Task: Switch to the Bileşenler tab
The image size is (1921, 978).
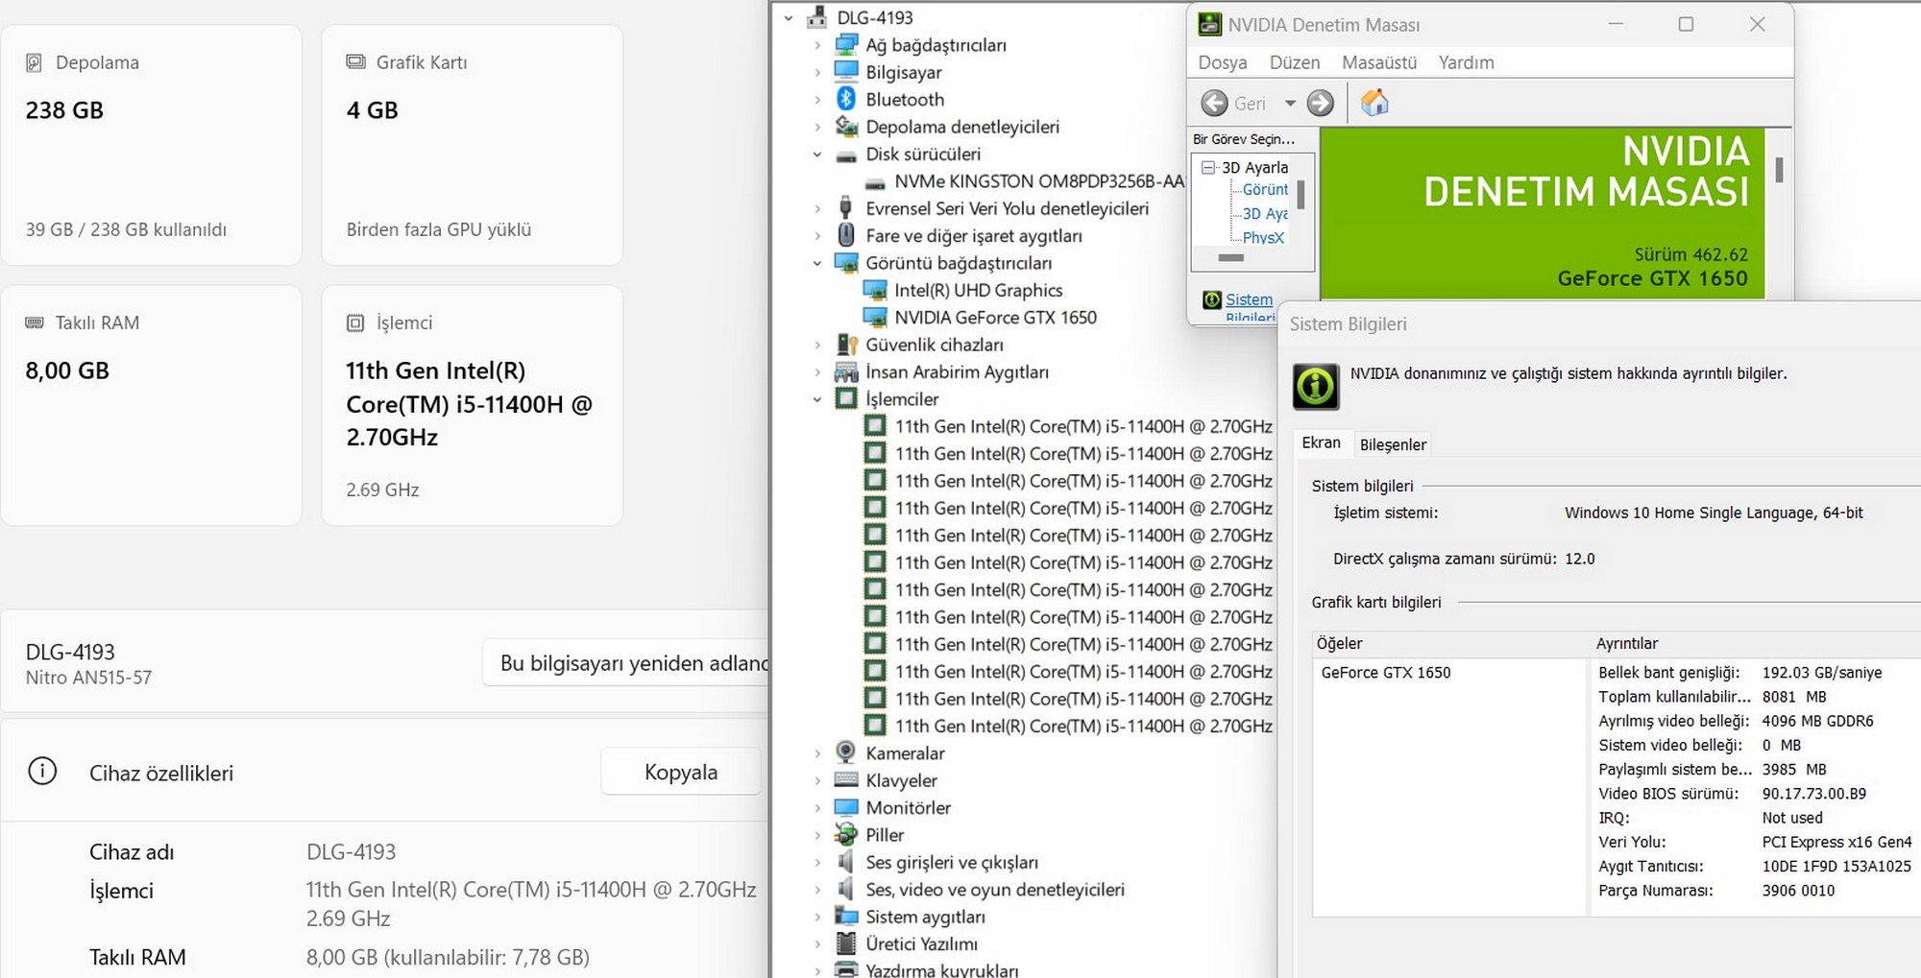Action: tap(1392, 444)
